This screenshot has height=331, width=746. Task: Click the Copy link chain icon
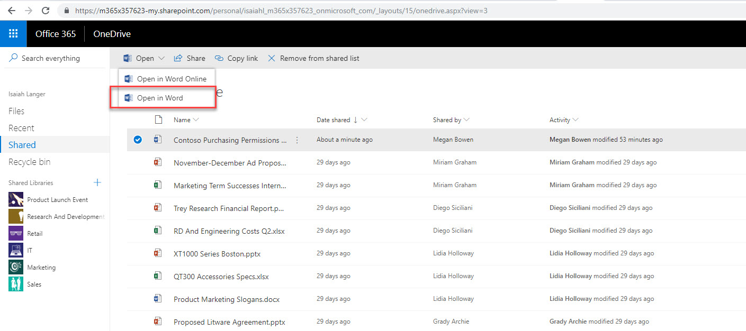219,58
